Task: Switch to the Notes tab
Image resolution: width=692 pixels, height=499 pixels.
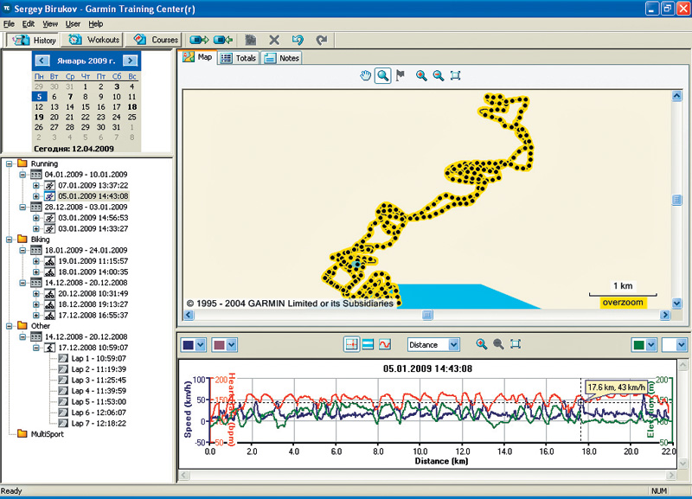Action: pyautogui.click(x=283, y=58)
